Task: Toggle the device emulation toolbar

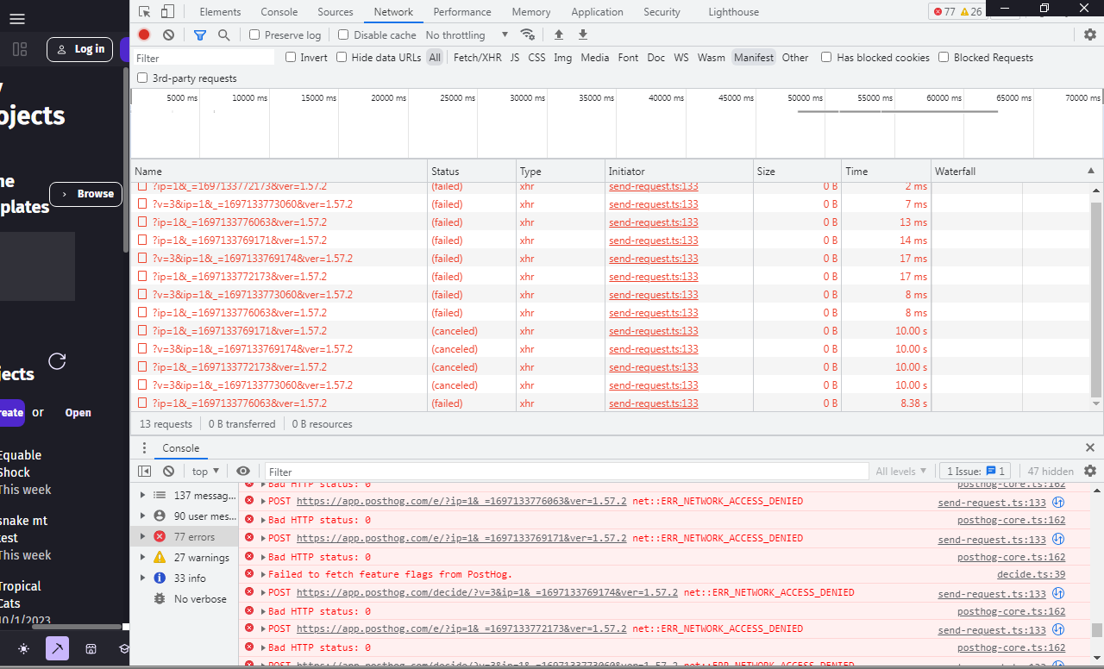Action: click(x=167, y=11)
